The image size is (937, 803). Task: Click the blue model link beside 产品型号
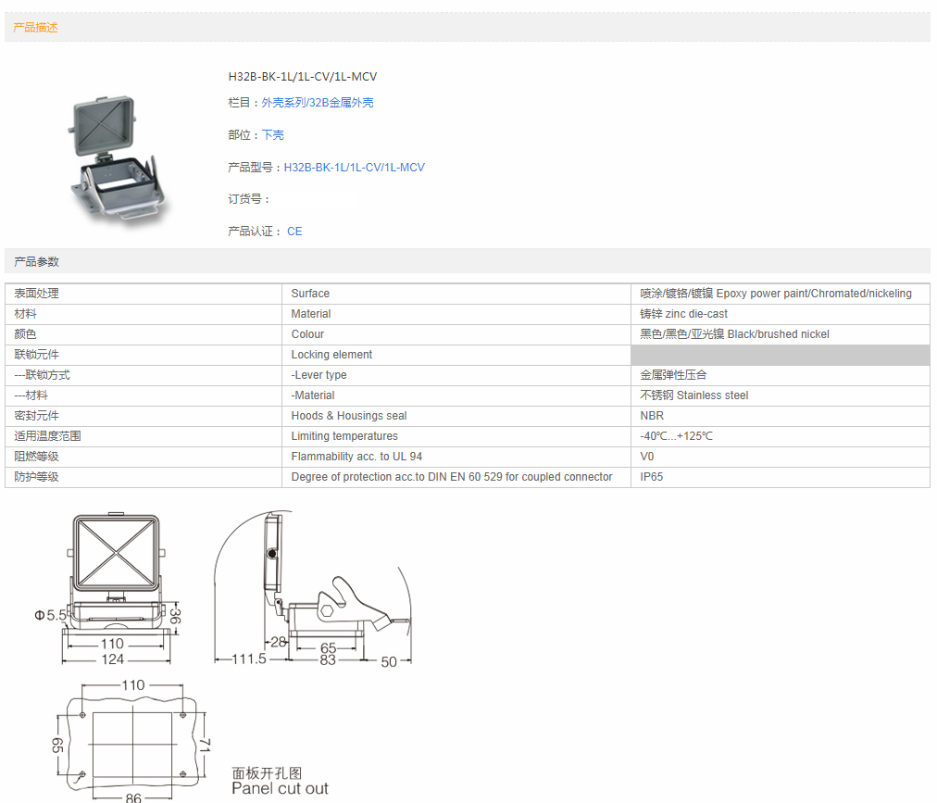pos(354,168)
